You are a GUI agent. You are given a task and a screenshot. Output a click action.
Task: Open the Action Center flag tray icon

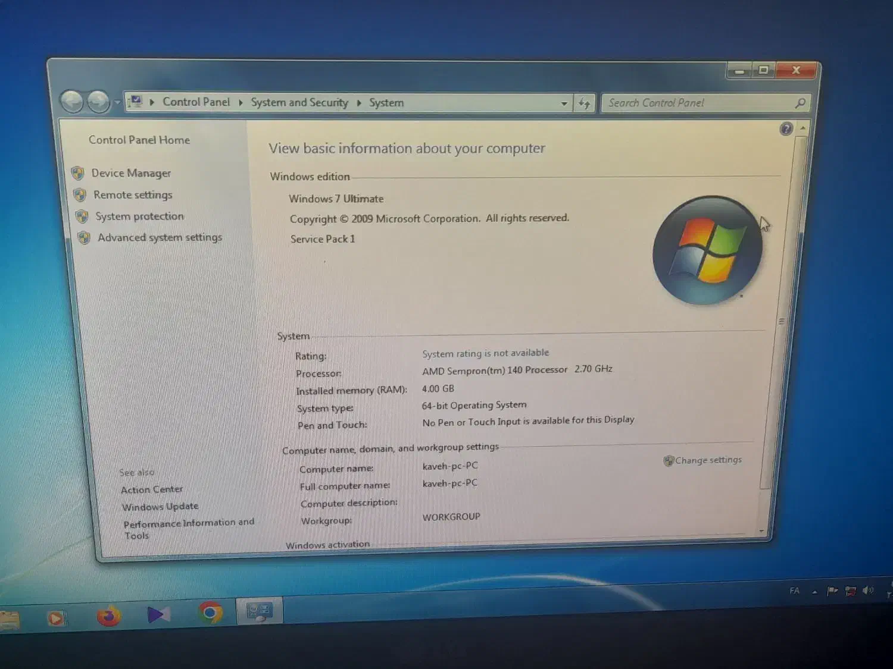(x=832, y=591)
